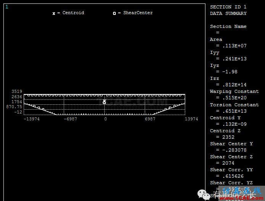The width and height of the screenshot is (265, 201).
Task: Click the ShearCenter square marker in the legend
Action: (115, 13)
